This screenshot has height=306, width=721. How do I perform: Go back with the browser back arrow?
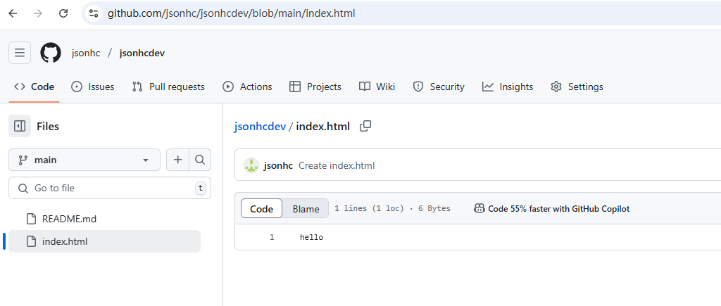[x=13, y=13]
